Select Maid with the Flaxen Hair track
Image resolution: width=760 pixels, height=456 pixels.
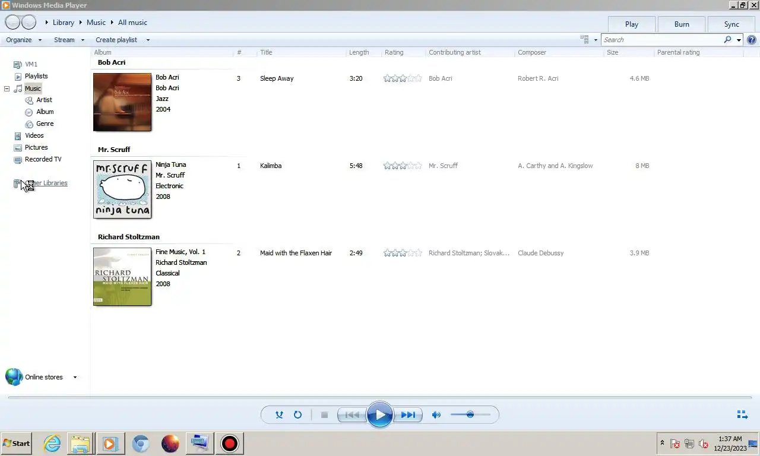point(296,253)
